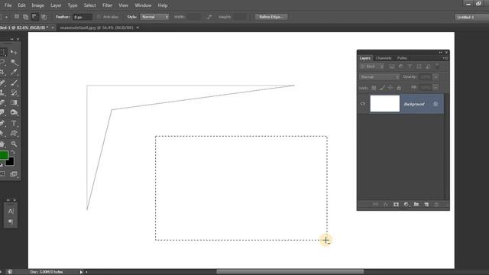Screen dimensions: 489x275
Task: Toggle layer filtering on/off switch
Action: 437,66
